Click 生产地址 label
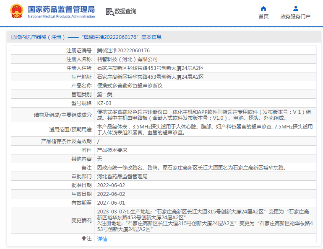Screen dimensions: 323x249 (81, 77)
